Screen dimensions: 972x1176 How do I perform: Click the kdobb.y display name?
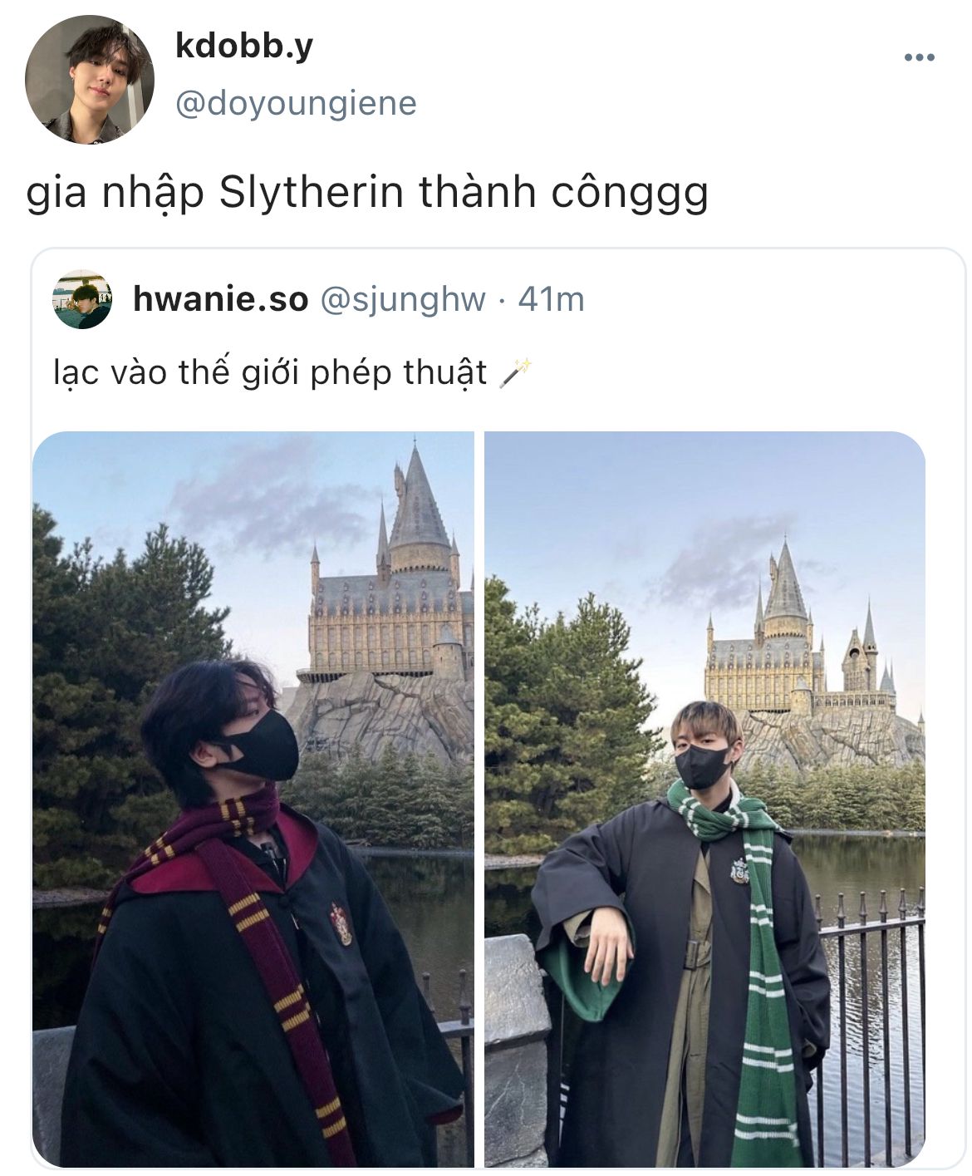pyautogui.click(x=244, y=47)
